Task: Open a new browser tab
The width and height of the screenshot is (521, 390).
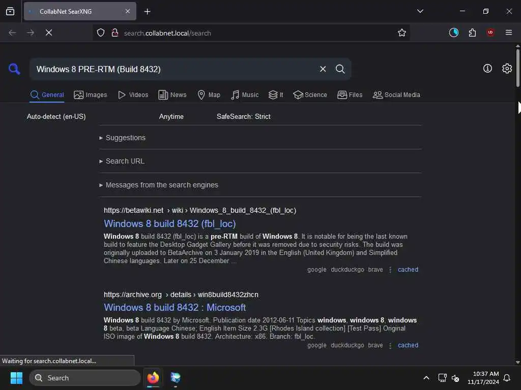Action: point(147,12)
